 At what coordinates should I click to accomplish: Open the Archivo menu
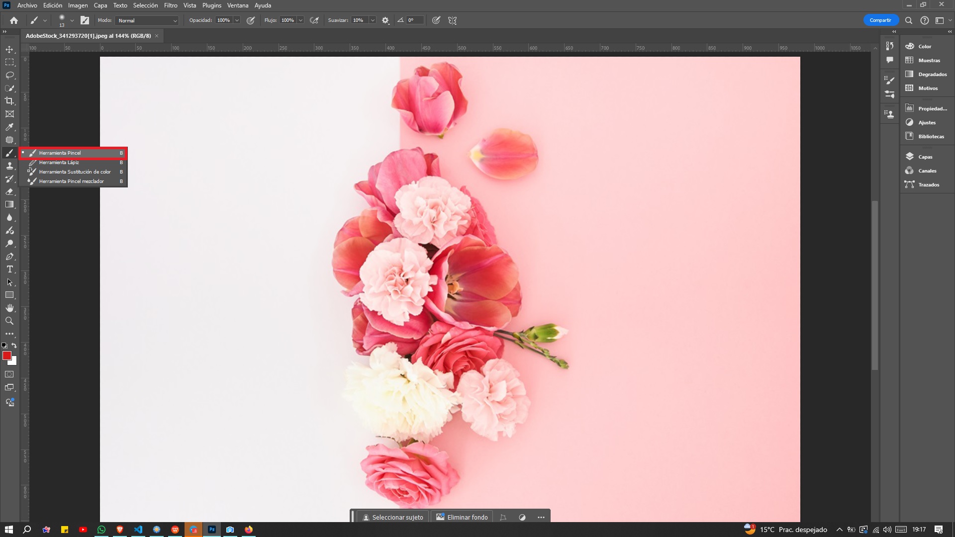(27, 5)
